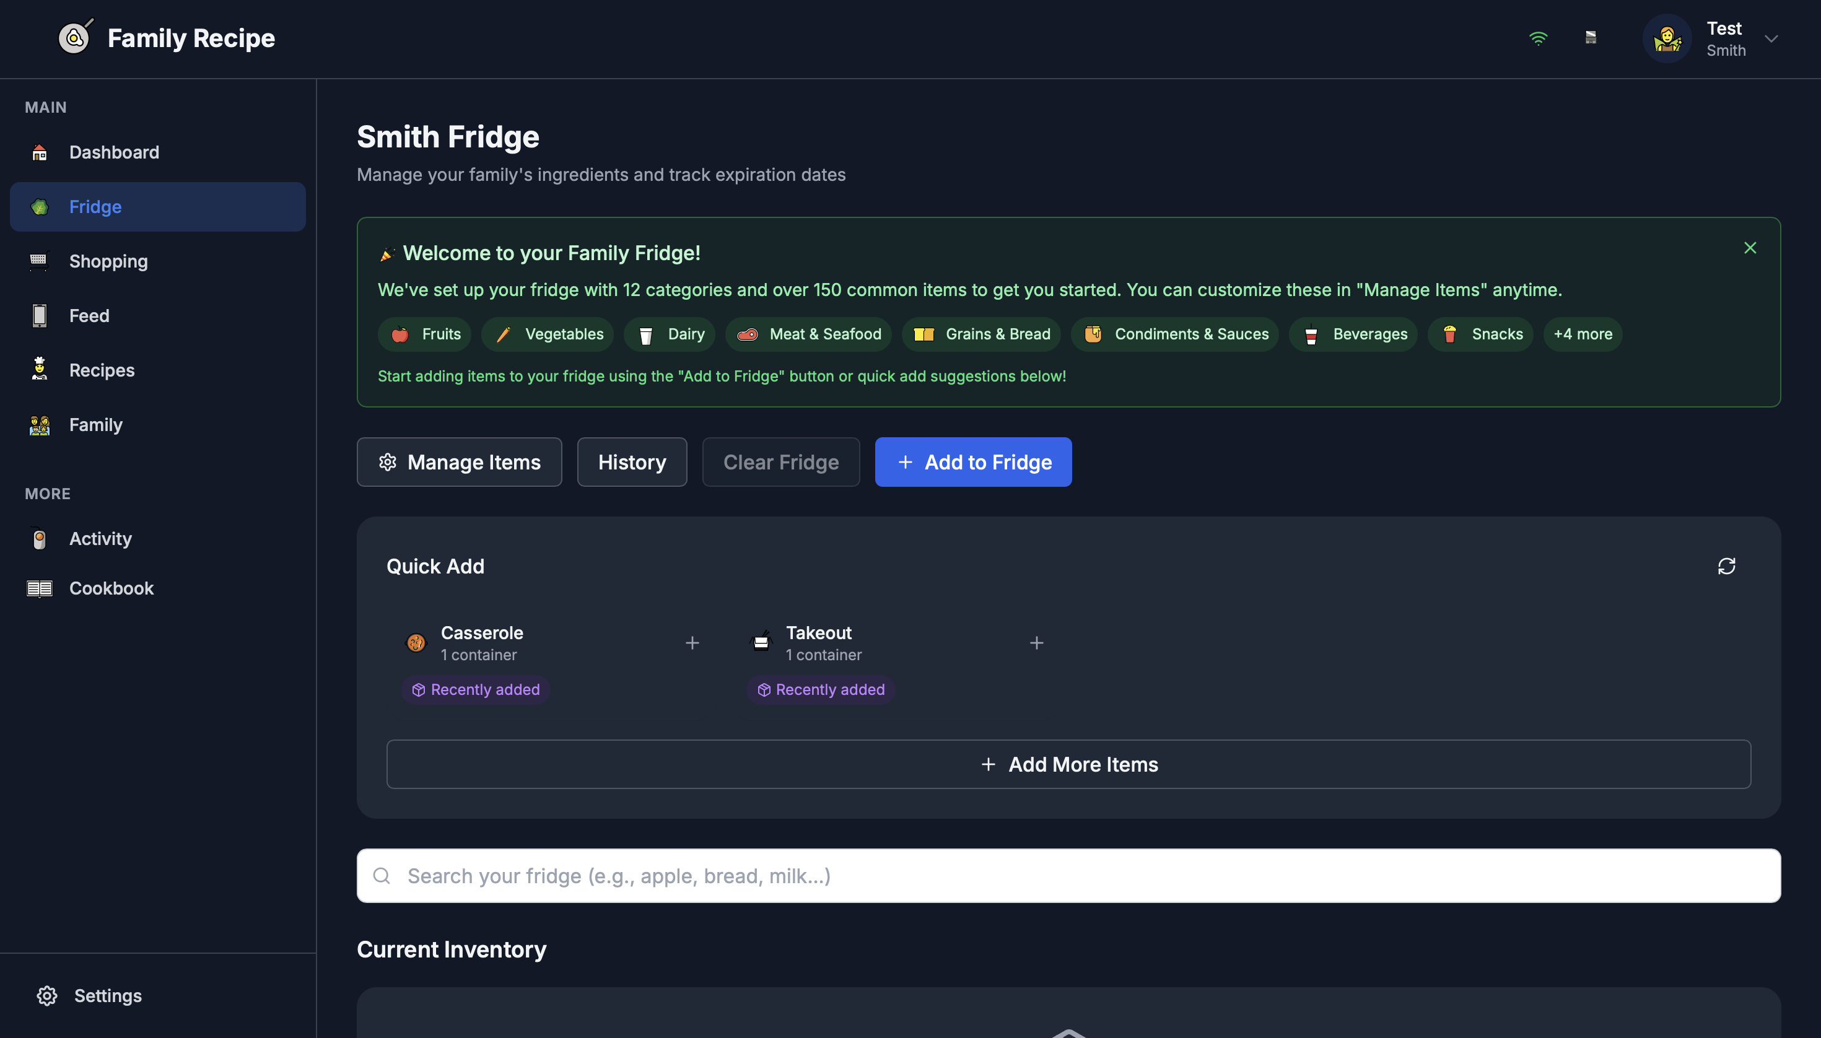
Task: Click the Add to Fridge button
Action: click(x=972, y=462)
